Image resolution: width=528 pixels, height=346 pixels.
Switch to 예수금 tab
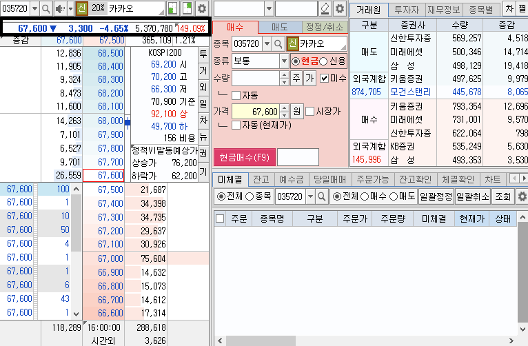coord(292,179)
